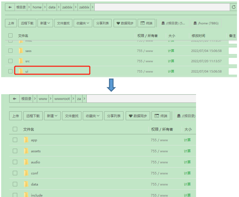
Task: Click the /home (788G) disk button
Action: pyautogui.click(x=206, y=23)
